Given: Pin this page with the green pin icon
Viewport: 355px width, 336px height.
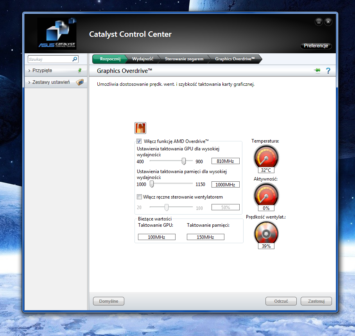Looking at the screenshot, I should [x=317, y=70].
